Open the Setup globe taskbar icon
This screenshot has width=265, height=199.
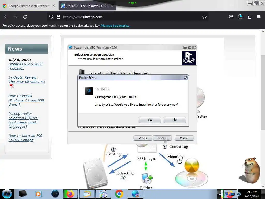(135, 194)
